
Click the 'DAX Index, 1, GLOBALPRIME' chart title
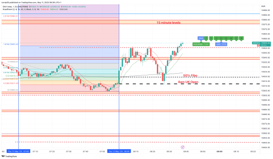pos(15,7)
